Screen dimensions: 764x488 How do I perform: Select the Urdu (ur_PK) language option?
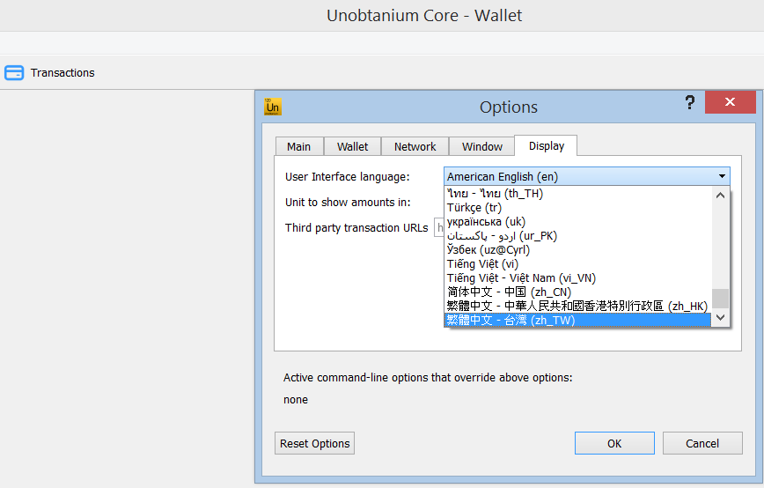502,236
